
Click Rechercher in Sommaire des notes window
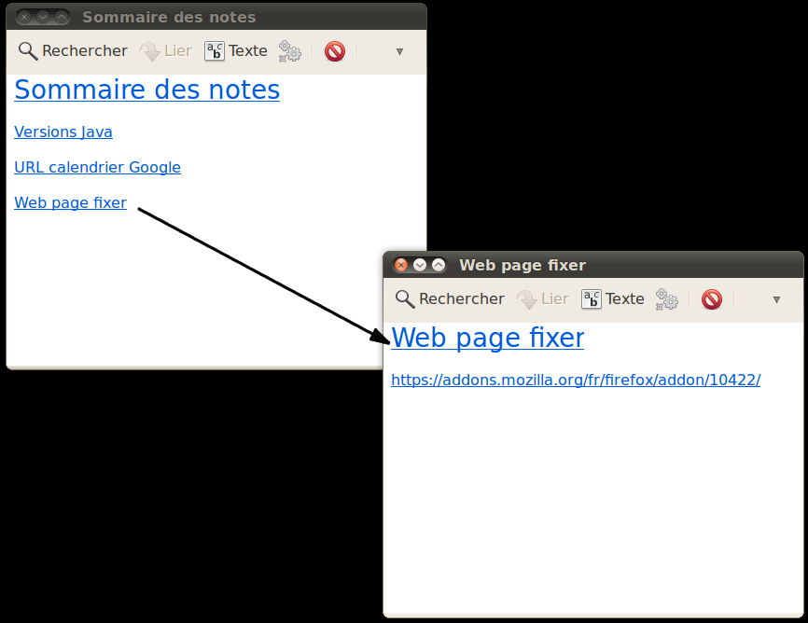(x=73, y=51)
